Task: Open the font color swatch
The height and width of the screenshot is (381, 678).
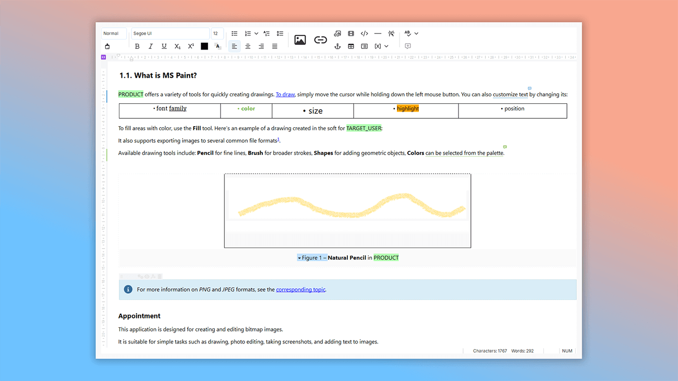Action: 204,46
